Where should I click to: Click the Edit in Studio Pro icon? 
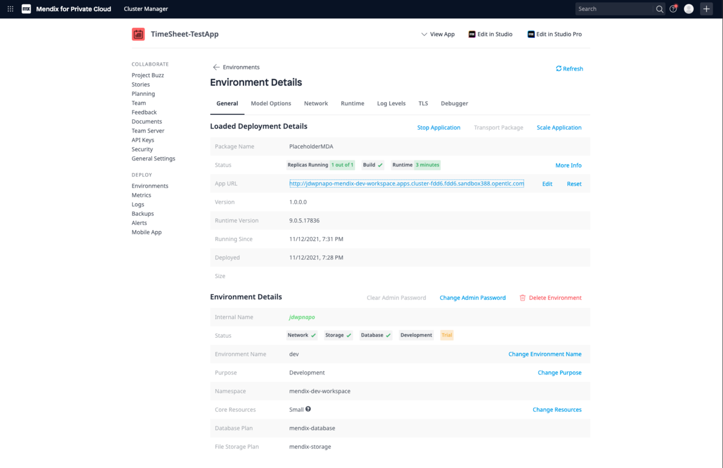pos(531,34)
